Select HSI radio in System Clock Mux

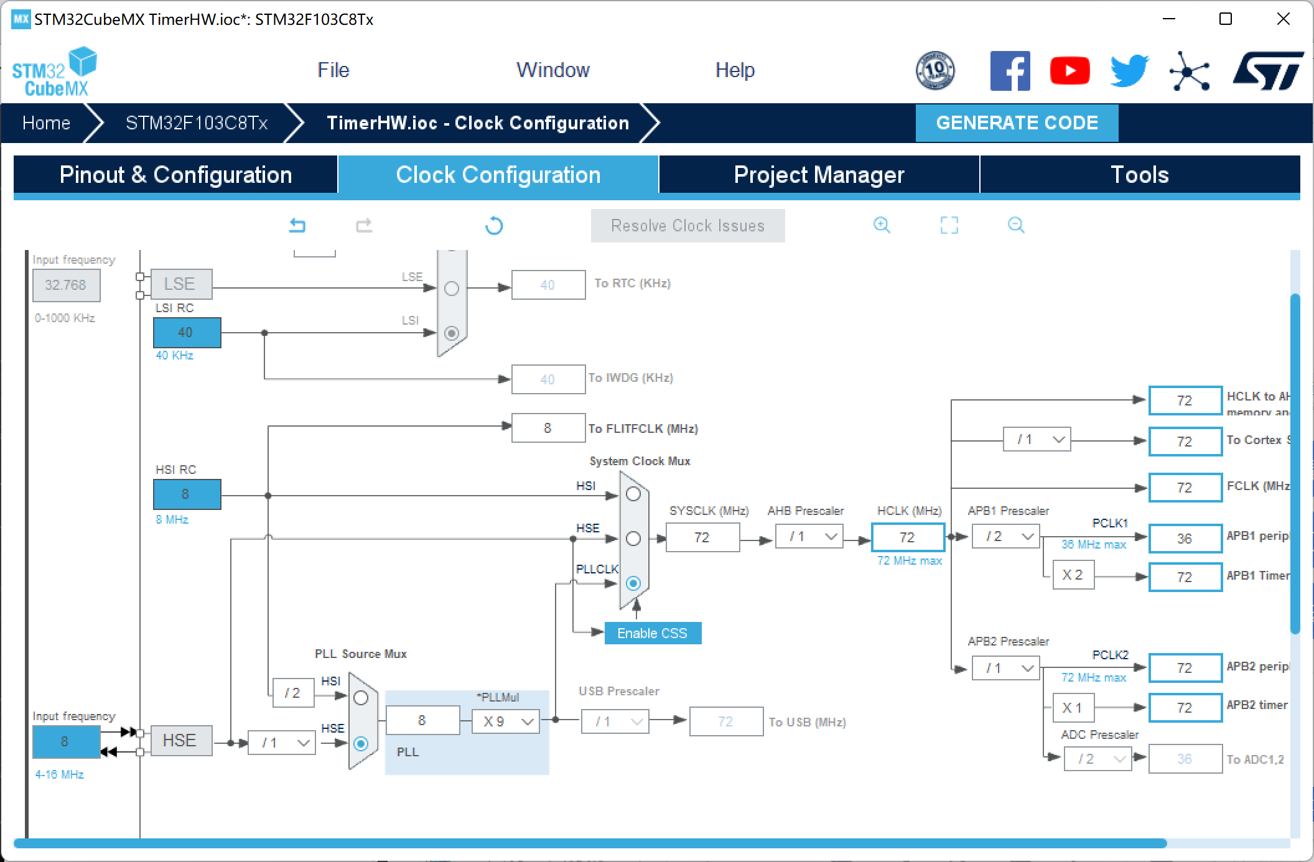[633, 494]
